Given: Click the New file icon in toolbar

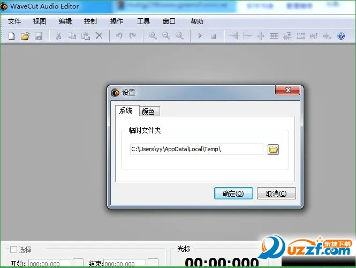Looking at the screenshot, I should coord(12,36).
